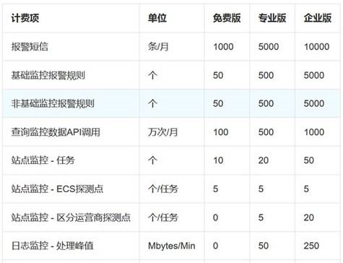This screenshot has height=263, width=343.
Task: Click 区分运营商探测点 professional value 5
Action: pyautogui.click(x=261, y=217)
